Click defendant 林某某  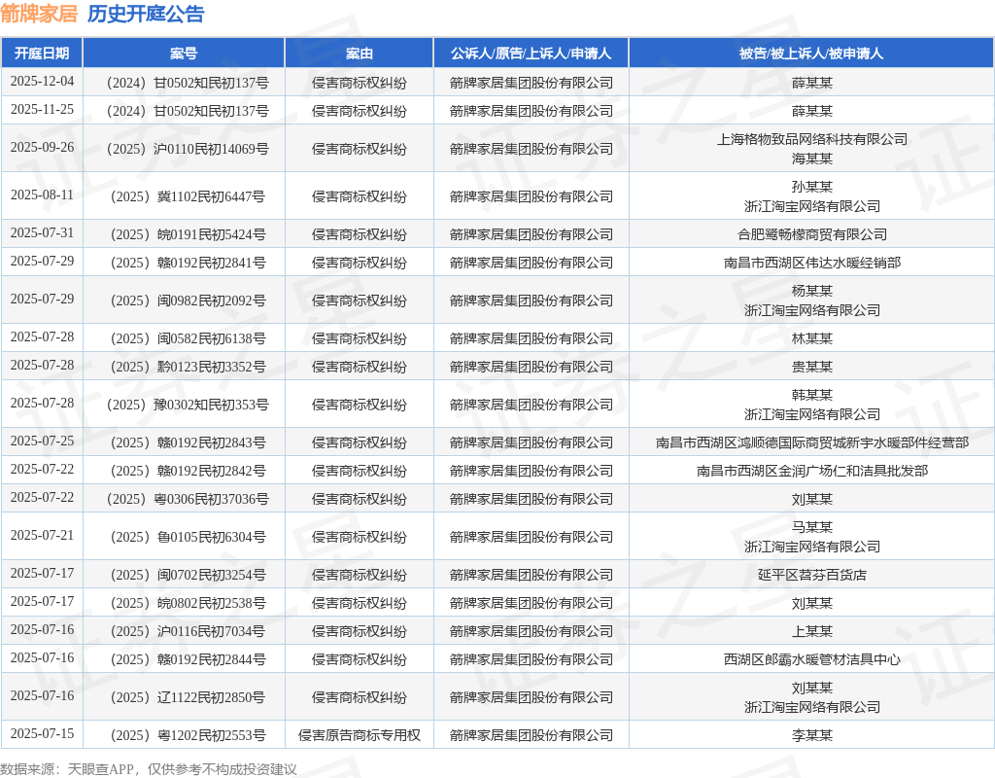[811, 338]
